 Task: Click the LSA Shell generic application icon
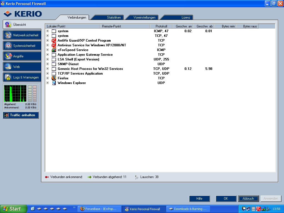coord(54,59)
